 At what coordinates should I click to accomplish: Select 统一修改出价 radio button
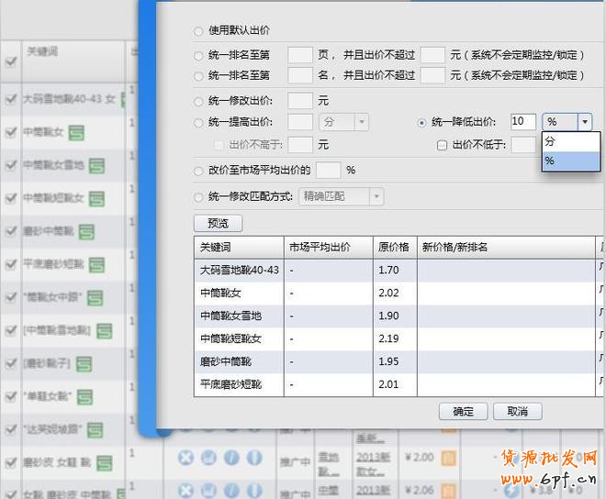tap(199, 101)
